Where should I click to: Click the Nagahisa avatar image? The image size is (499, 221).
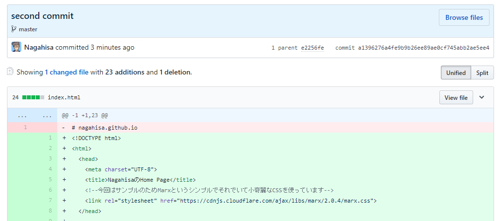[x=16, y=47]
